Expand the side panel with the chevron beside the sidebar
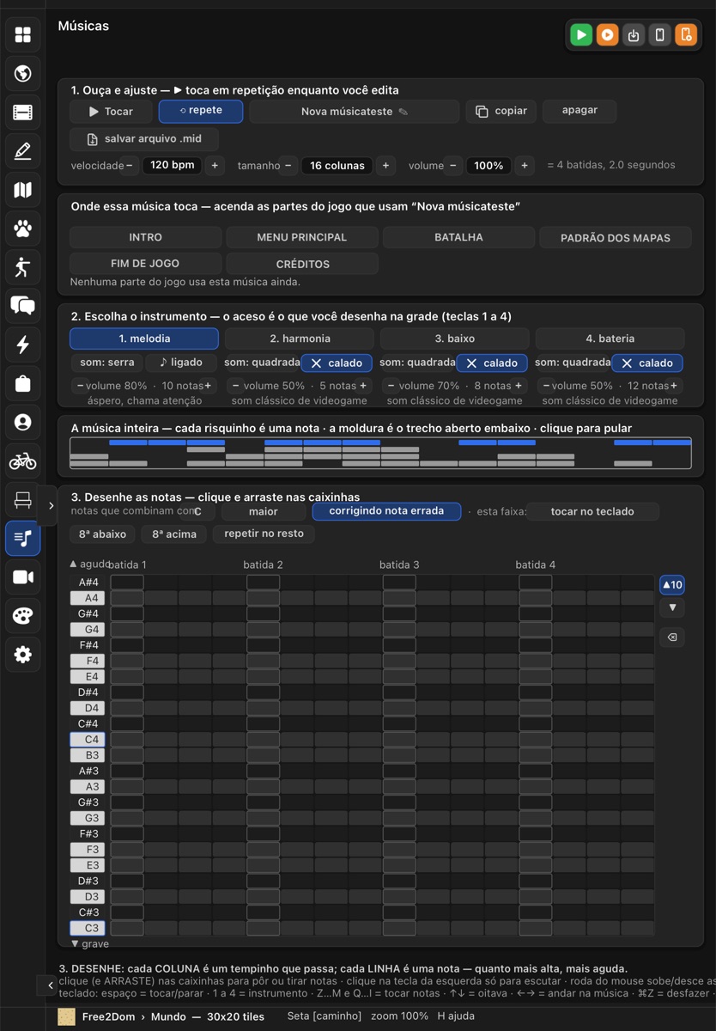The image size is (716, 1031). point(51,506)
